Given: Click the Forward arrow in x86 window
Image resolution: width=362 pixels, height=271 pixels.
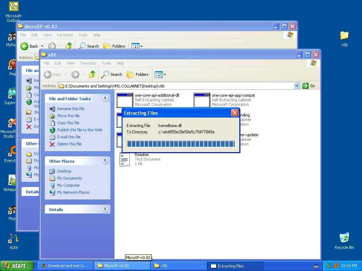Looking at the screenshot, I should pos(75,74).
